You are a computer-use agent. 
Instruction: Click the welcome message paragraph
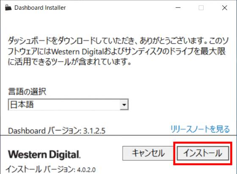[x=118, y=51]
